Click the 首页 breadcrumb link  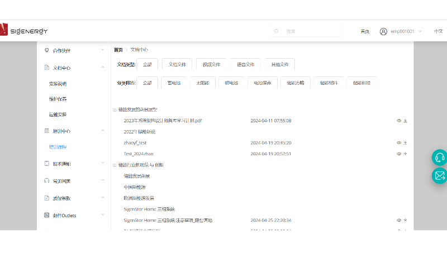tap(118, 50)
